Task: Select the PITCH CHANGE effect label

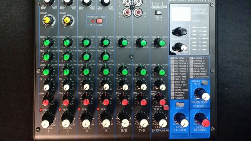Action: (201, 77)
